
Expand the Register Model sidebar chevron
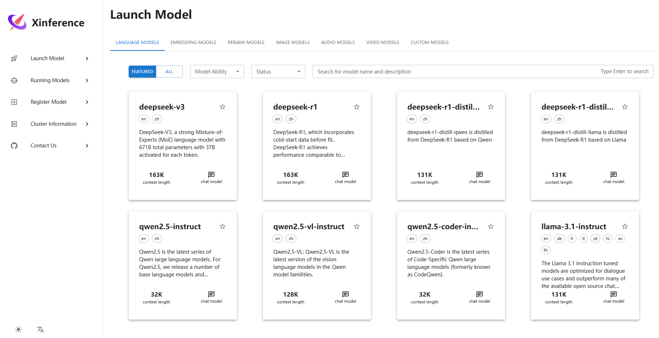click(87, 102)
